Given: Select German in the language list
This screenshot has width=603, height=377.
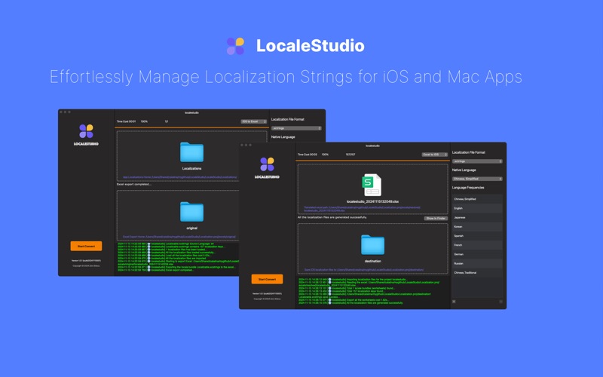Looking at the screenshot, I should coord(477,254).
